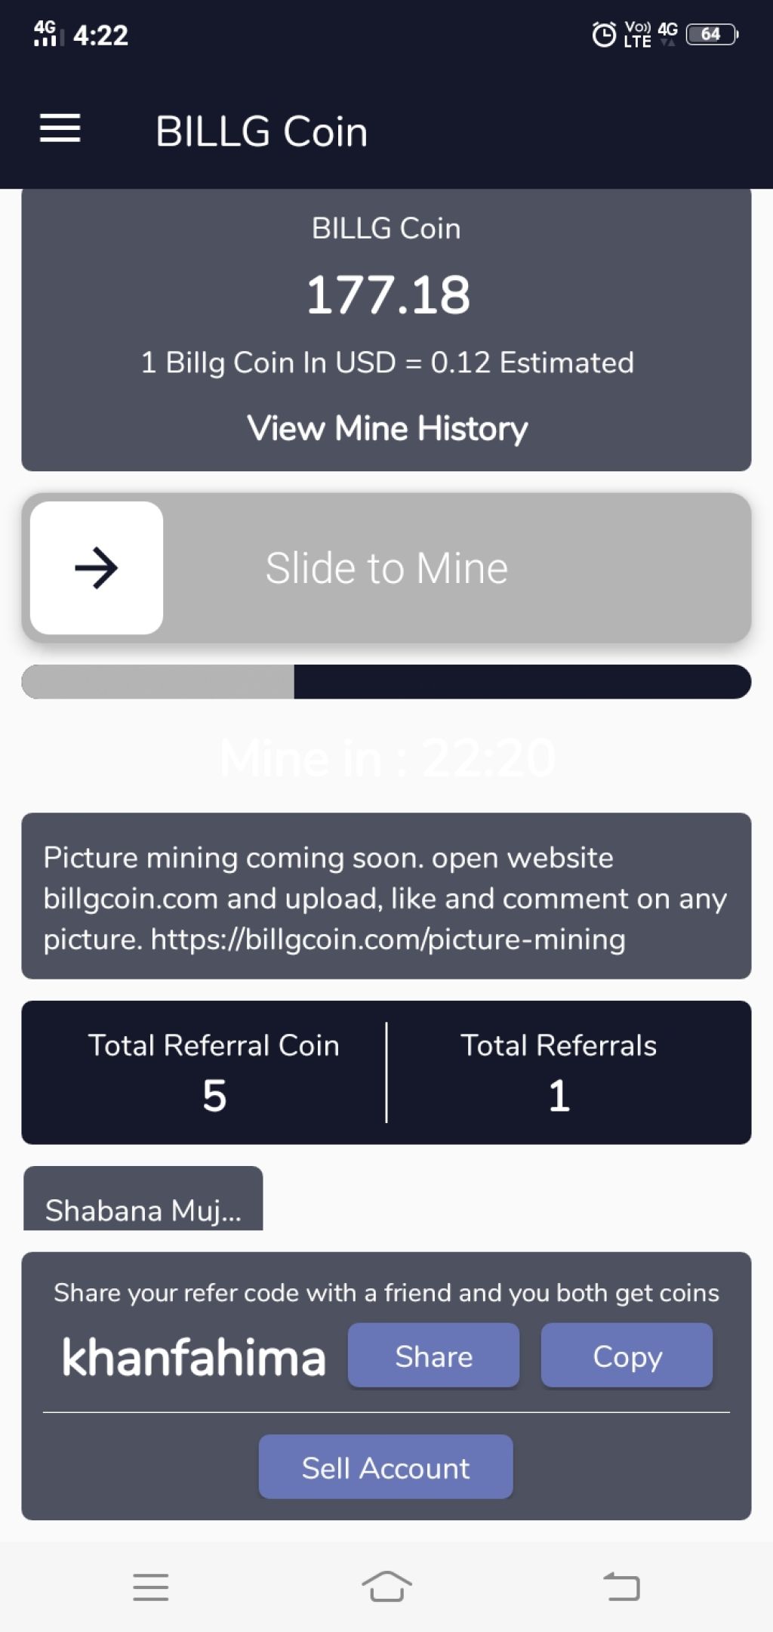This screenshot has width=773, height=1632.
Task: Tap the alarm clock status icon
Action: coord(604,35)
